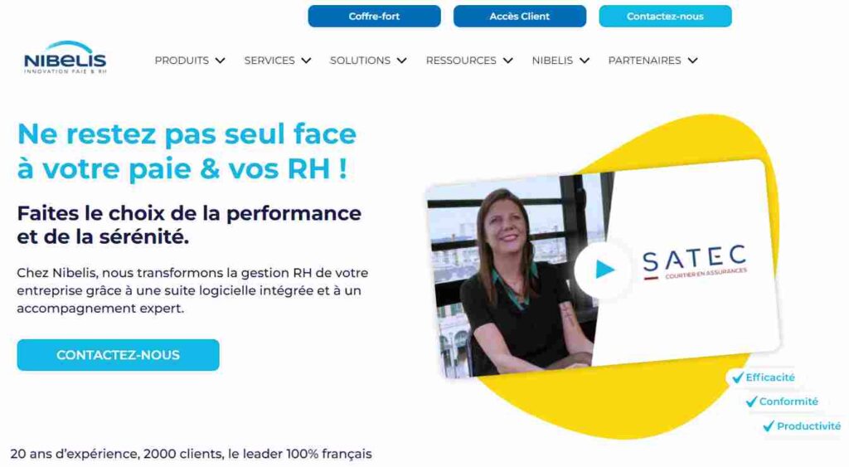Click the Coffre-fort button

coord(374,17)
